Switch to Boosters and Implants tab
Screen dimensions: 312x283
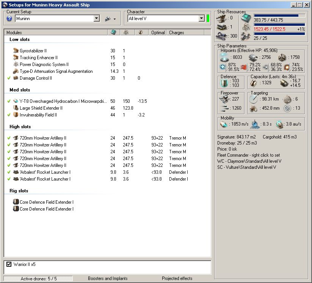pos(108,278)
